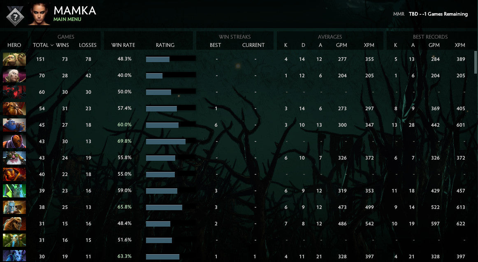Open Shadow Fiend's hero statistics portrait

pyautogui.click(x=14, y=92)
